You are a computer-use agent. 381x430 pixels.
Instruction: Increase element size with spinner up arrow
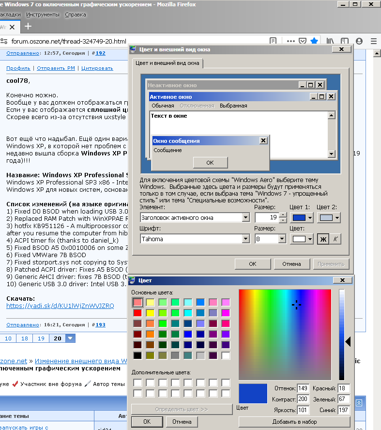[x=283, y=215]
